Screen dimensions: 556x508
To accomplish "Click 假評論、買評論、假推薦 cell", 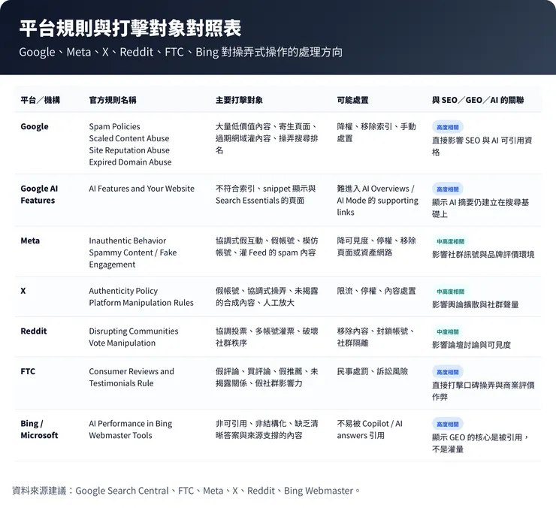I will 267,377.
